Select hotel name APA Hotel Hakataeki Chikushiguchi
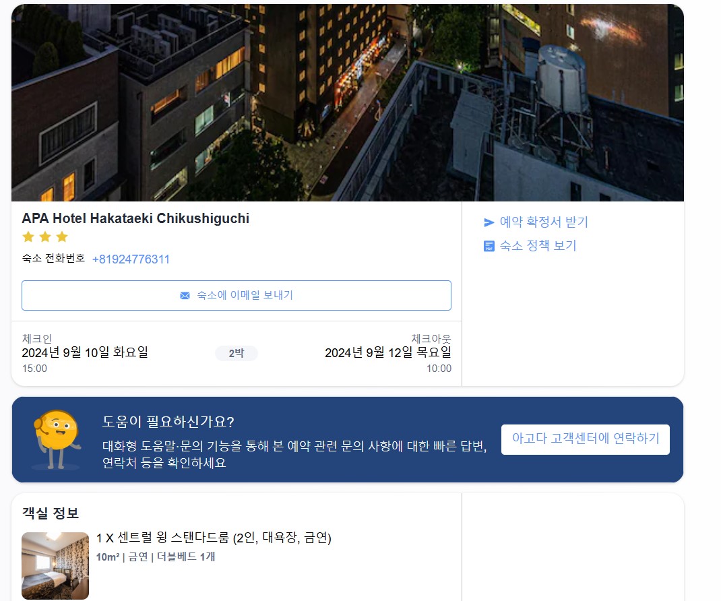 tap(135, 218)
